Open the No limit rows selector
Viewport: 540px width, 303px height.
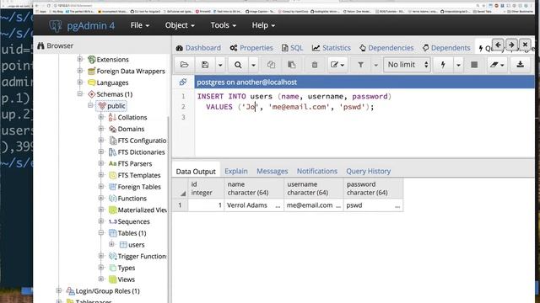tap(407, 65)
